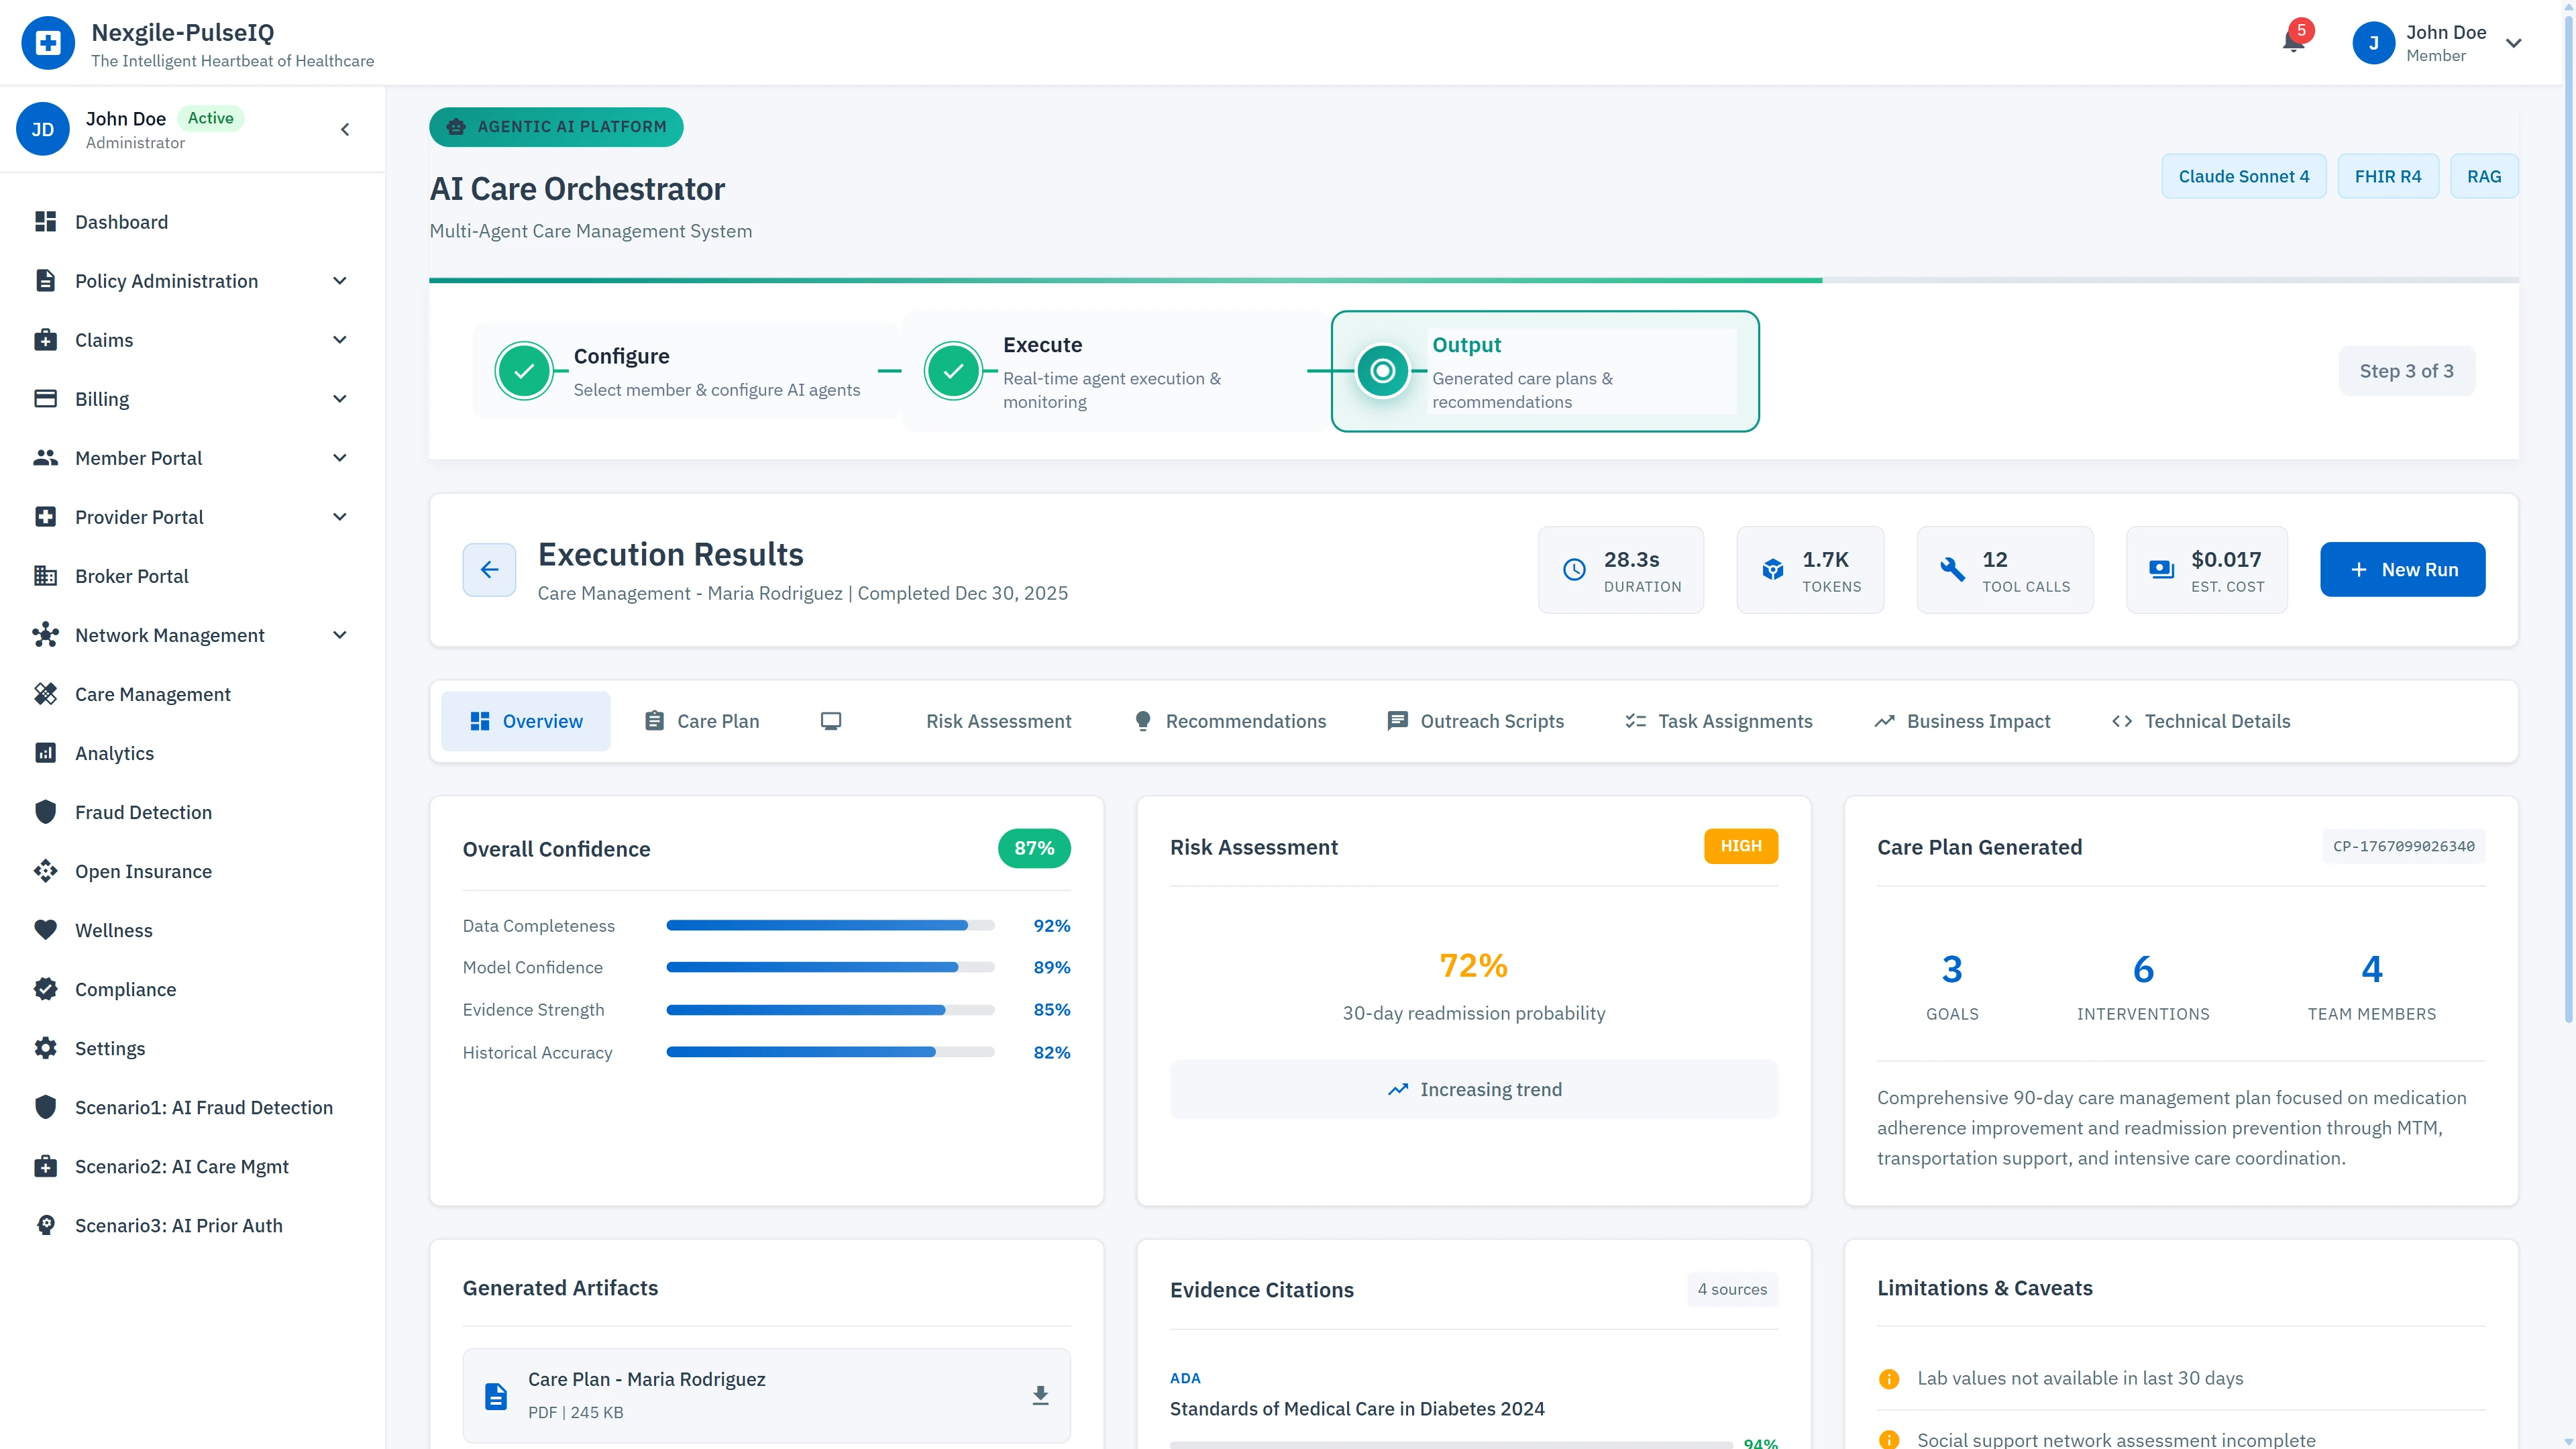The height and width of the screenshot is (1449, 2576).
Task: Open the Analytics sidebar item
Action: (114, 753)
